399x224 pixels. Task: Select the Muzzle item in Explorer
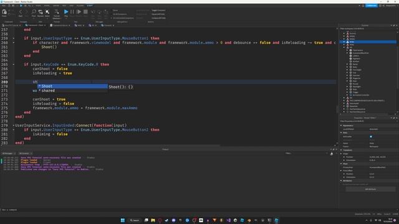[x=355, y=84]
